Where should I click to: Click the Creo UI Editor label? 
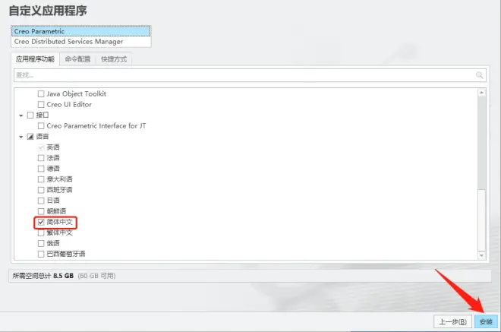tap(69, 105)
